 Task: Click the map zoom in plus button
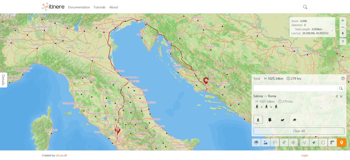[x=343, y=21]
